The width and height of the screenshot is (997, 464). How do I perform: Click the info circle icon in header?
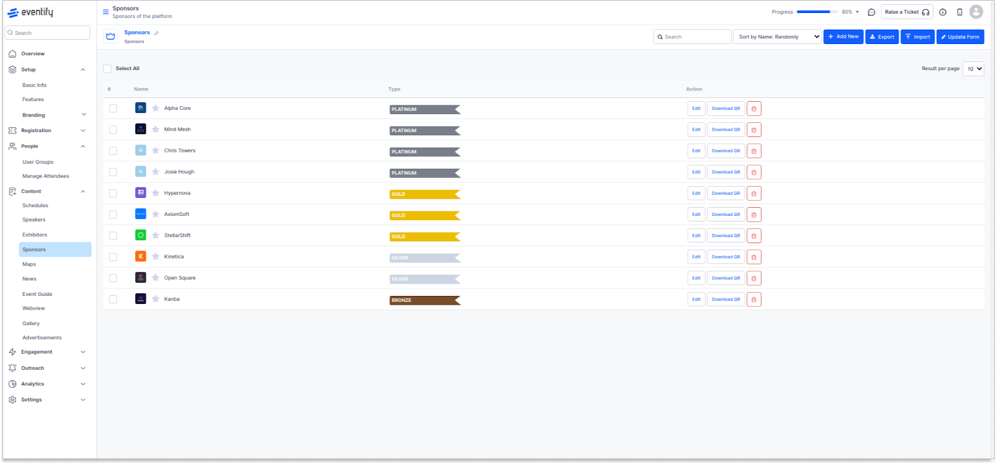pyautogui.click(x=942, y=12)
